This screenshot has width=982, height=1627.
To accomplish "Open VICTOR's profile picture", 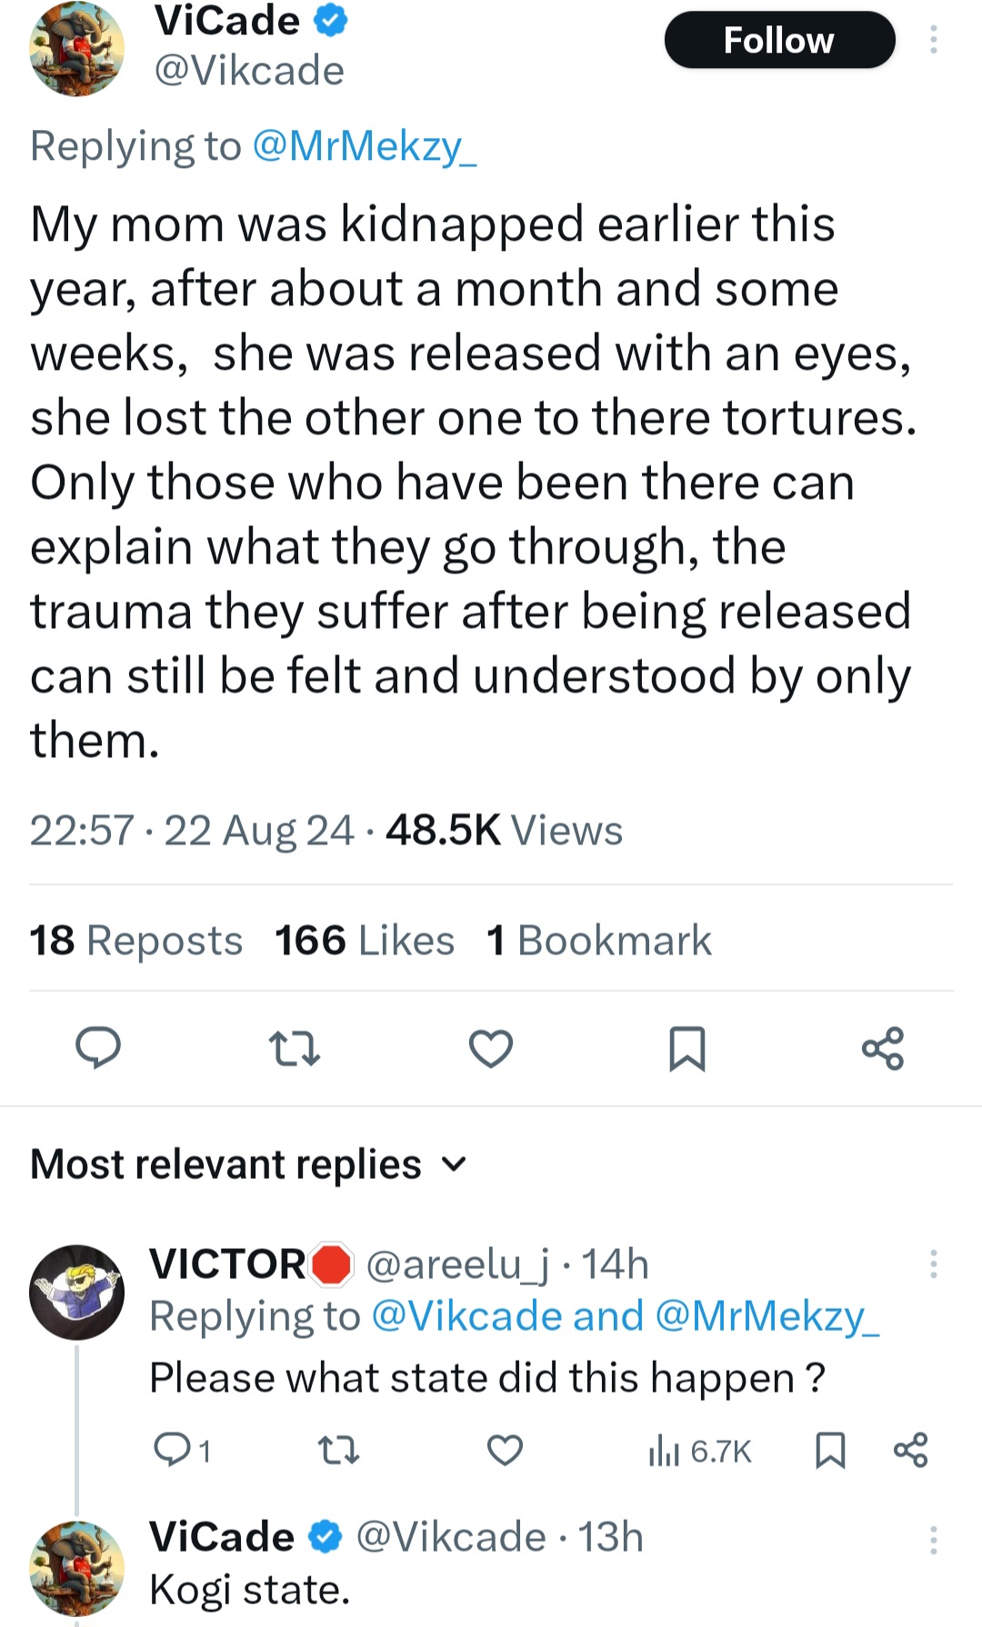I will (x=76, y=1292).
